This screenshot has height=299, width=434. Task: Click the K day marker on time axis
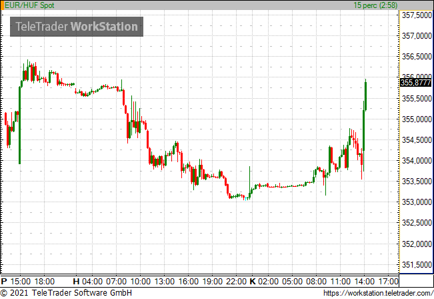253,282
